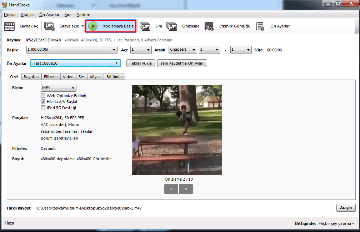
Task: Open the Bittiğinde Hiçbir şey yapma dropdown
Action: click(x=336, y=223)
